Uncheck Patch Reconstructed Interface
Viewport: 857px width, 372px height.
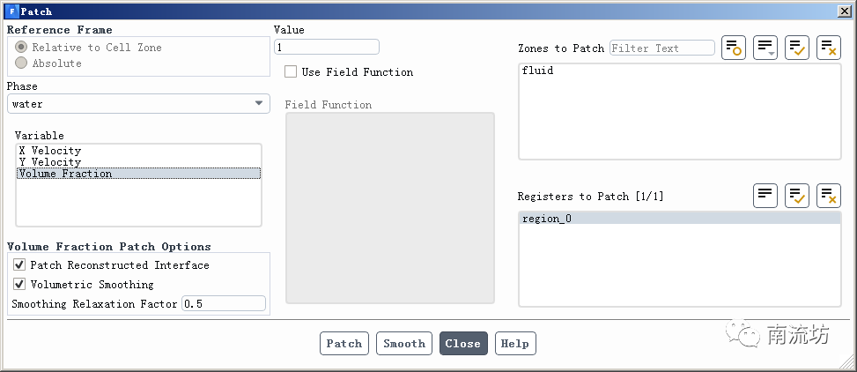point(19,264)
